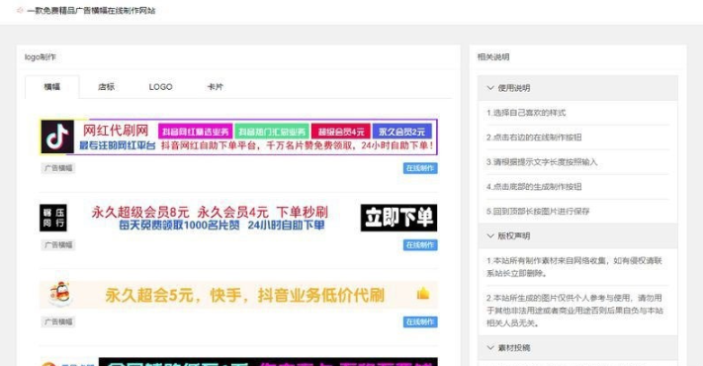The height and width of the screenshot is (366, 703).
Task: Click the TikTok logo in first banner
Action: 57,137
